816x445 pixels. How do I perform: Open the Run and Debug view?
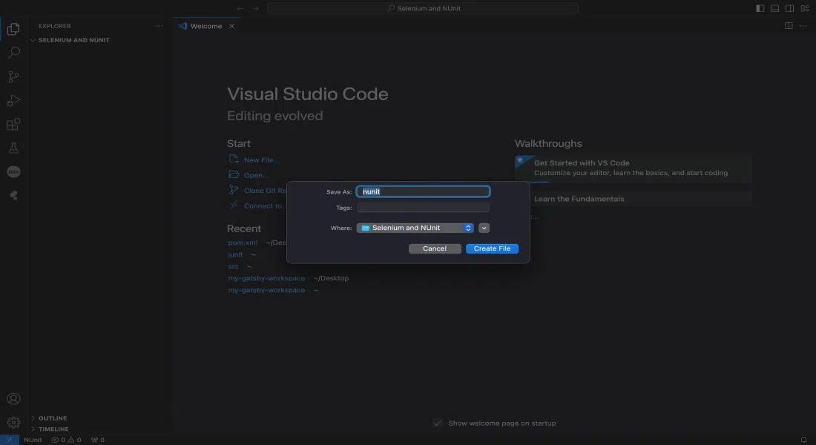13,100
